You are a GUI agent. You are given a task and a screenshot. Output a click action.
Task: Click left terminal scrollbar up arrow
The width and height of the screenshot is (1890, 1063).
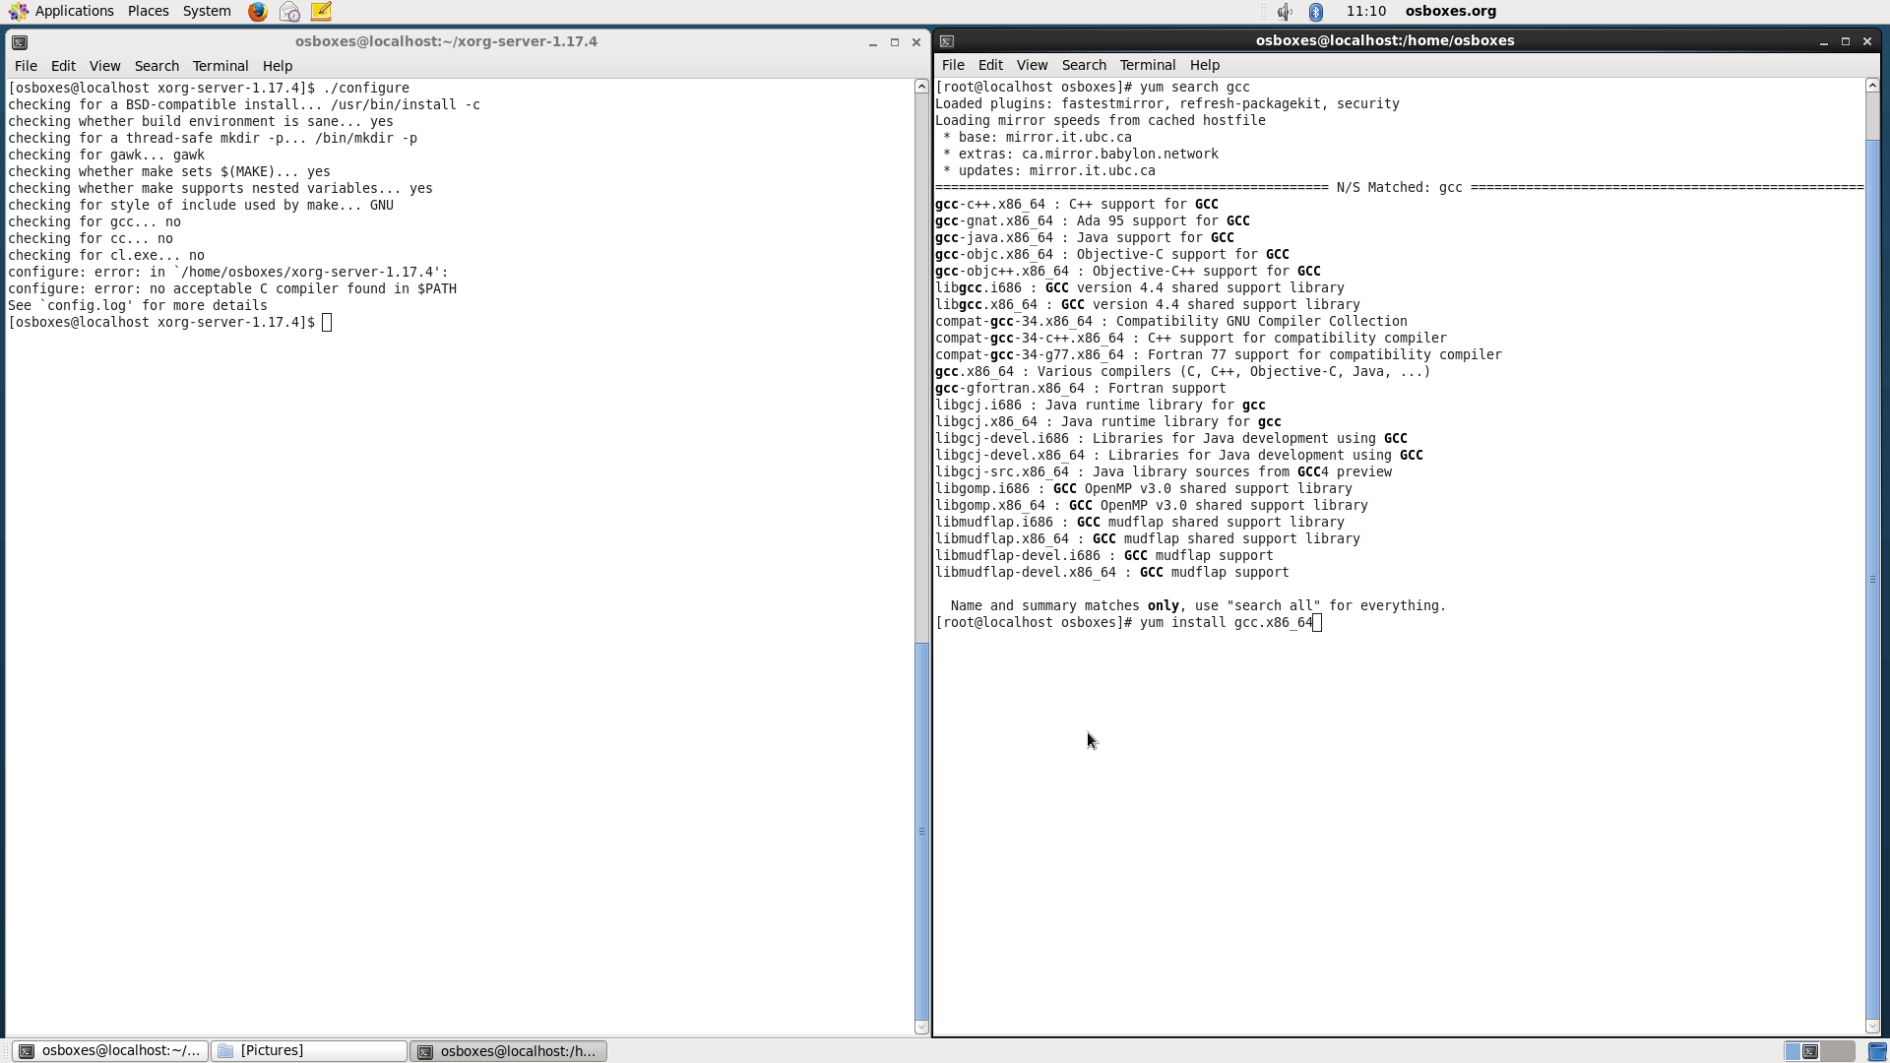coord(921,87)
